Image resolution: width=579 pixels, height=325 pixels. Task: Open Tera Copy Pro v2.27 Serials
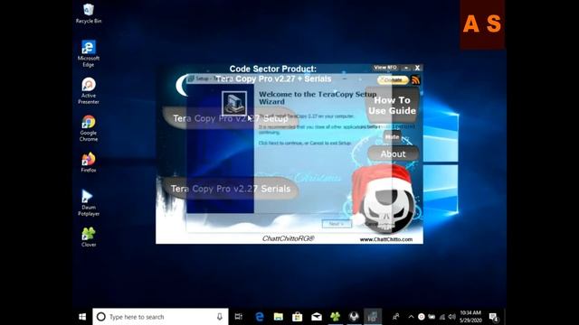click(231, 189)
